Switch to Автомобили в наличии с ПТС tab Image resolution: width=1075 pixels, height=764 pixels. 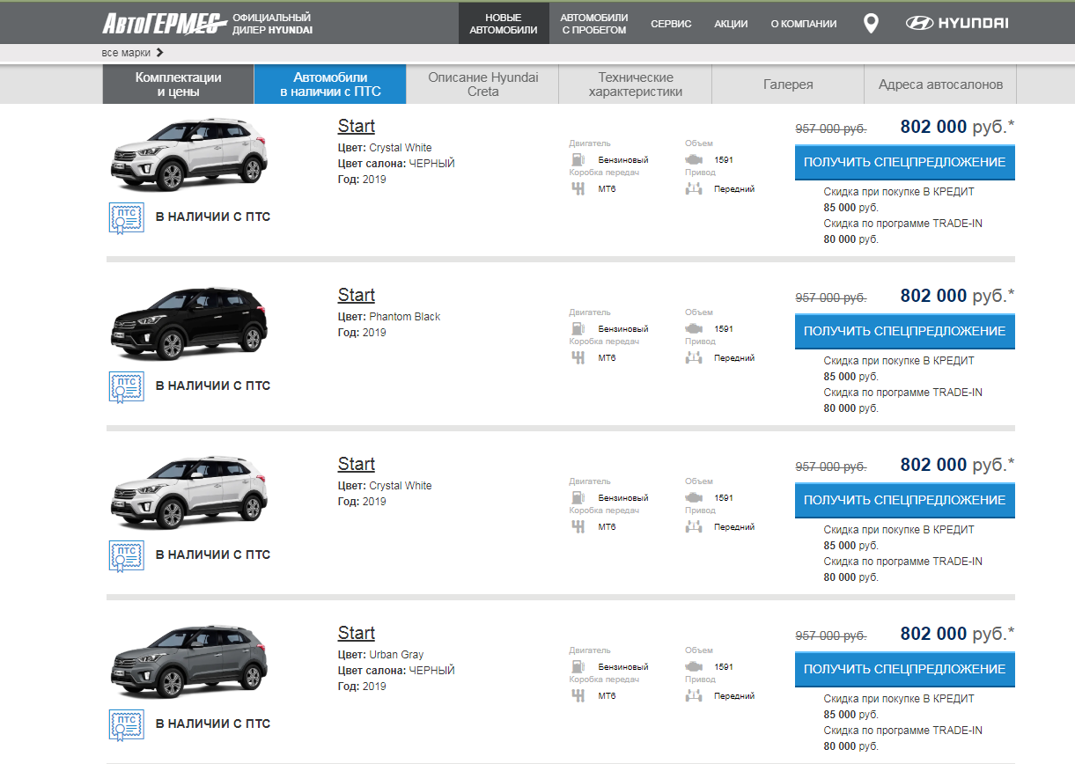click(x=330, y=84)
